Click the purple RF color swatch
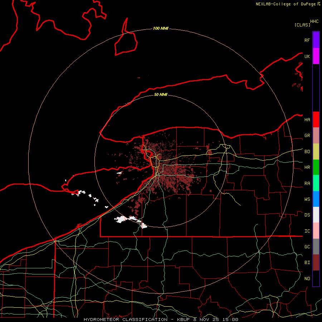Image resolution: width=322 pixels, height=322 pixels. [x=316, y=40]
